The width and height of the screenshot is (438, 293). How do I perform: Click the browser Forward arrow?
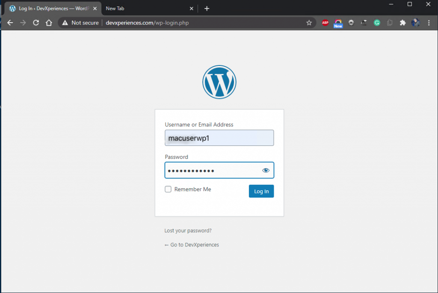tap(23, 23)
